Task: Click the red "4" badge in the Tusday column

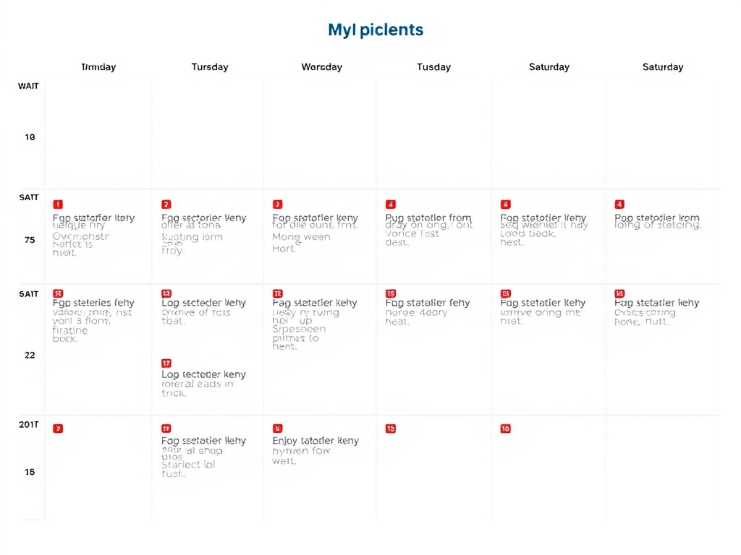Action: (x=391, y=205)
